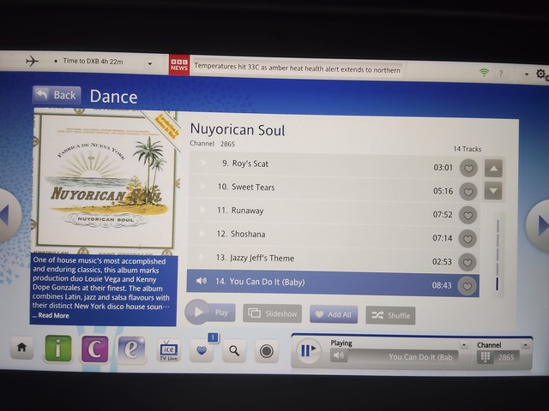Favorite Roy's Scat with heart toggle
Image resolution: width=549 pixels, height=411 pixels.
click(x=468, y=169)
